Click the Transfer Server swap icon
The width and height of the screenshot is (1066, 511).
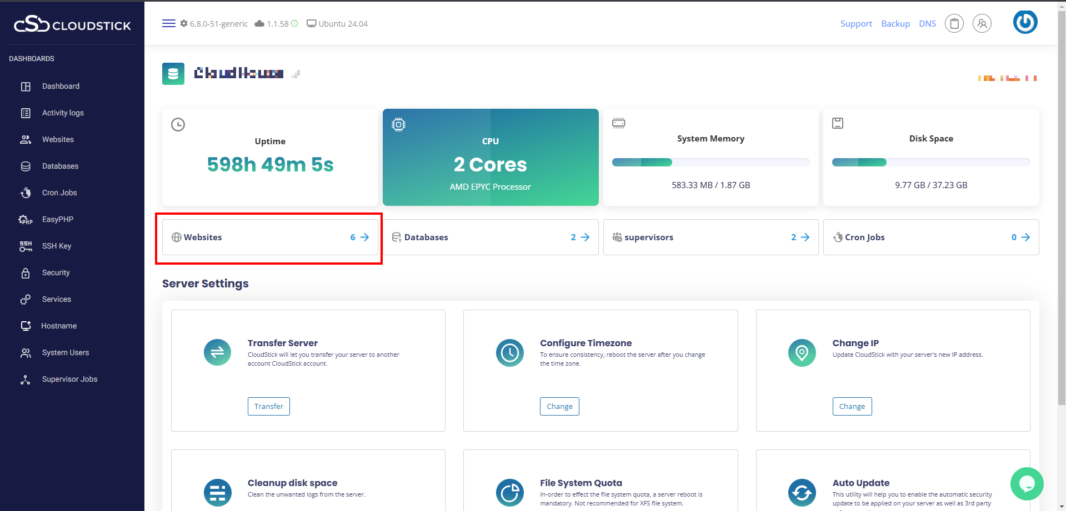point(217,352)
